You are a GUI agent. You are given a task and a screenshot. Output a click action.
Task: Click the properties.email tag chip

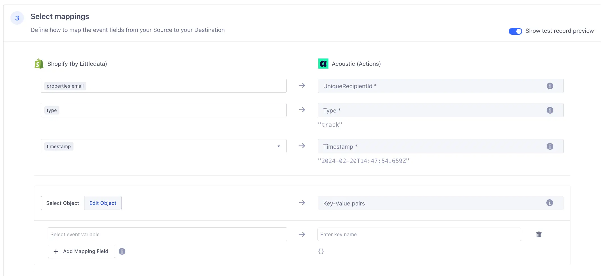click(x=65, y=86)
